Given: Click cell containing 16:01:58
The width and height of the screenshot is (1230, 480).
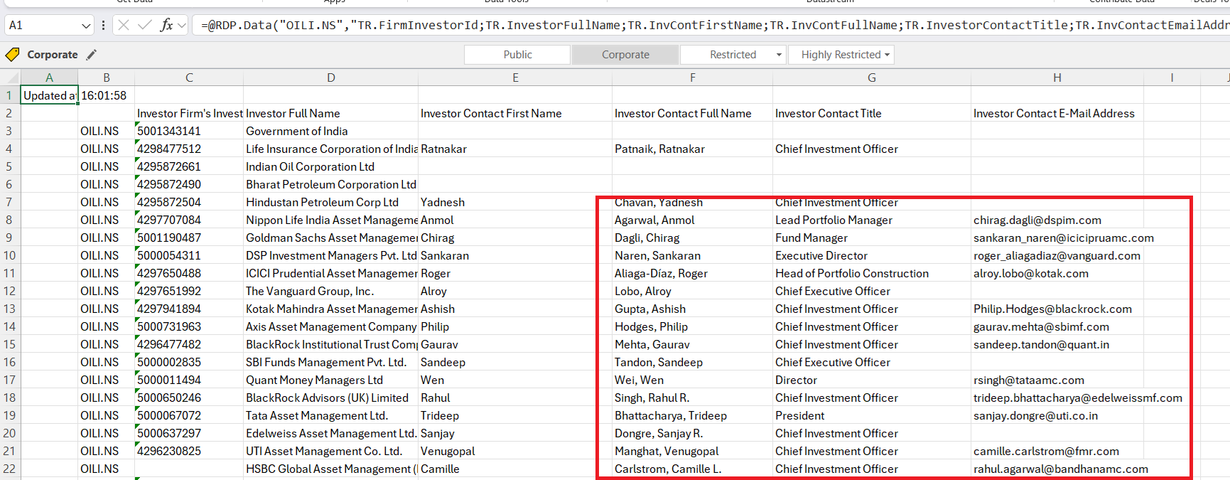Looking at the screenshot, I should click(x=107, y=95).
